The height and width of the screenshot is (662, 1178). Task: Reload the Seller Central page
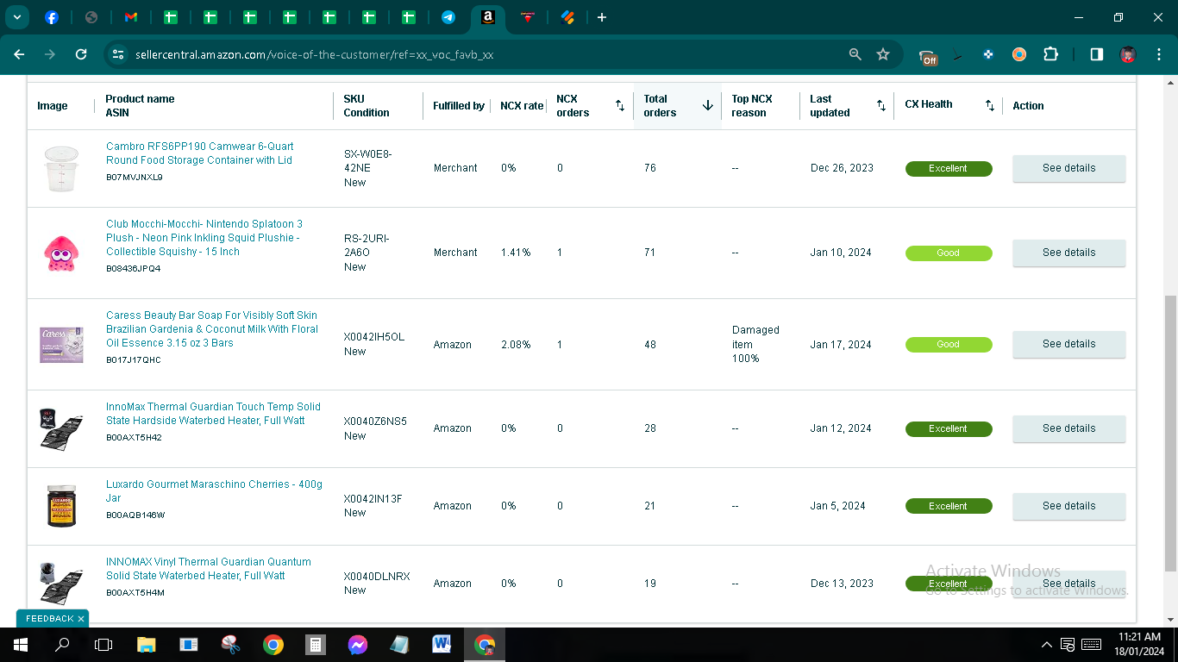click(81, 54)
